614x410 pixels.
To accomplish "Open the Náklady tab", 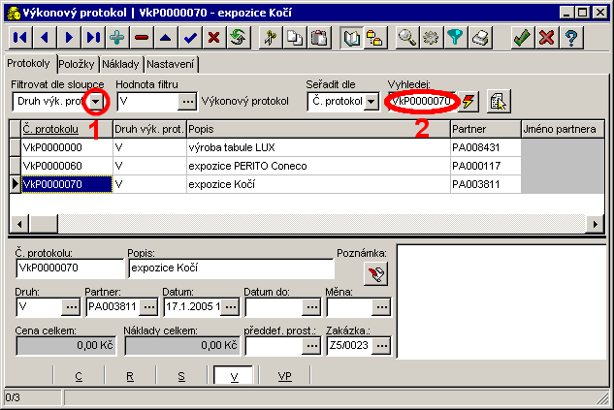I will [119, 64].
